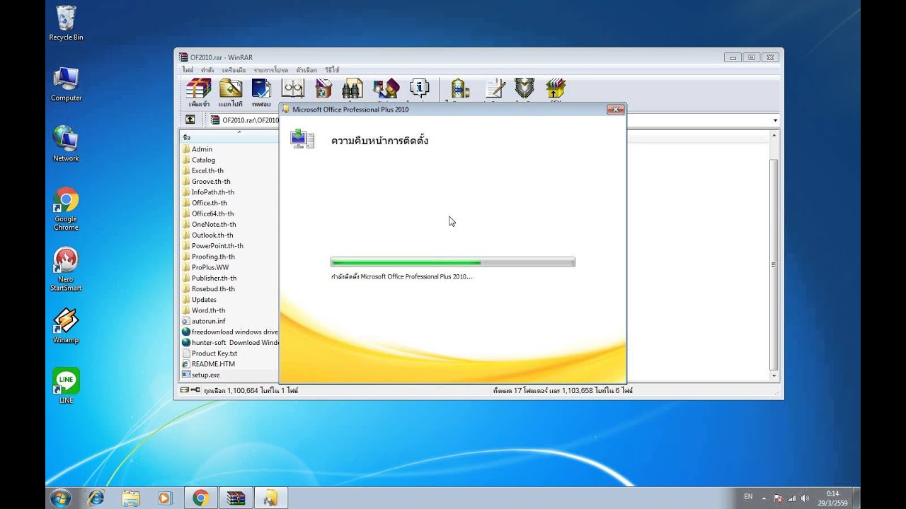Select the hunter-soft Download file
The width and height of the screenshot is (906, 509).
click(229, 343)
